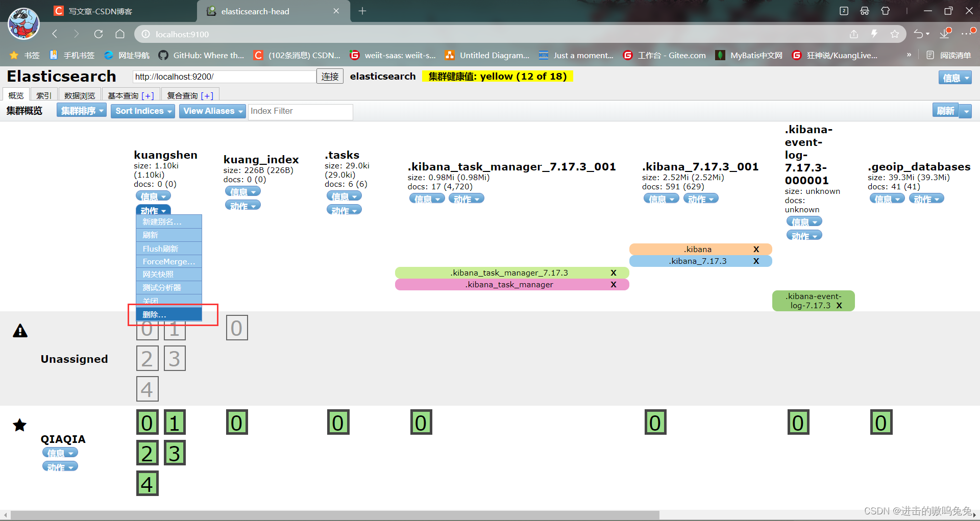The image size is (980, 521).
Task: Click the browser profile avatar
Action: tap(23, 23)
